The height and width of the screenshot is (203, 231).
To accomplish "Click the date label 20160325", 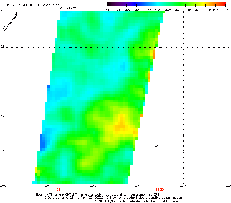I will coord(68,8).
